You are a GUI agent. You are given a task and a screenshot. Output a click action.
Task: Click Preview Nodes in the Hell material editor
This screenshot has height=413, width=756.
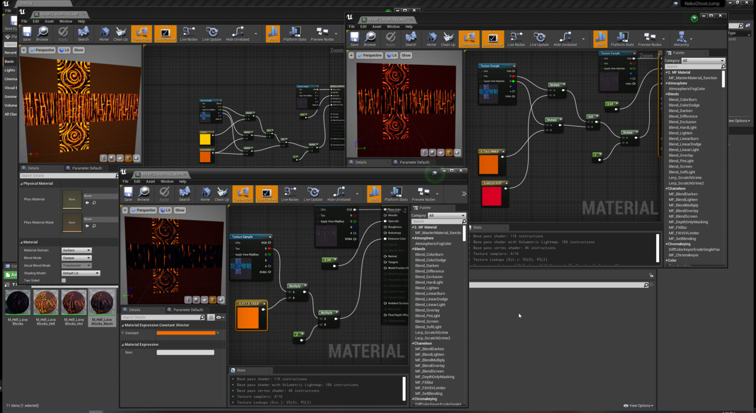(x=322, y=34)
